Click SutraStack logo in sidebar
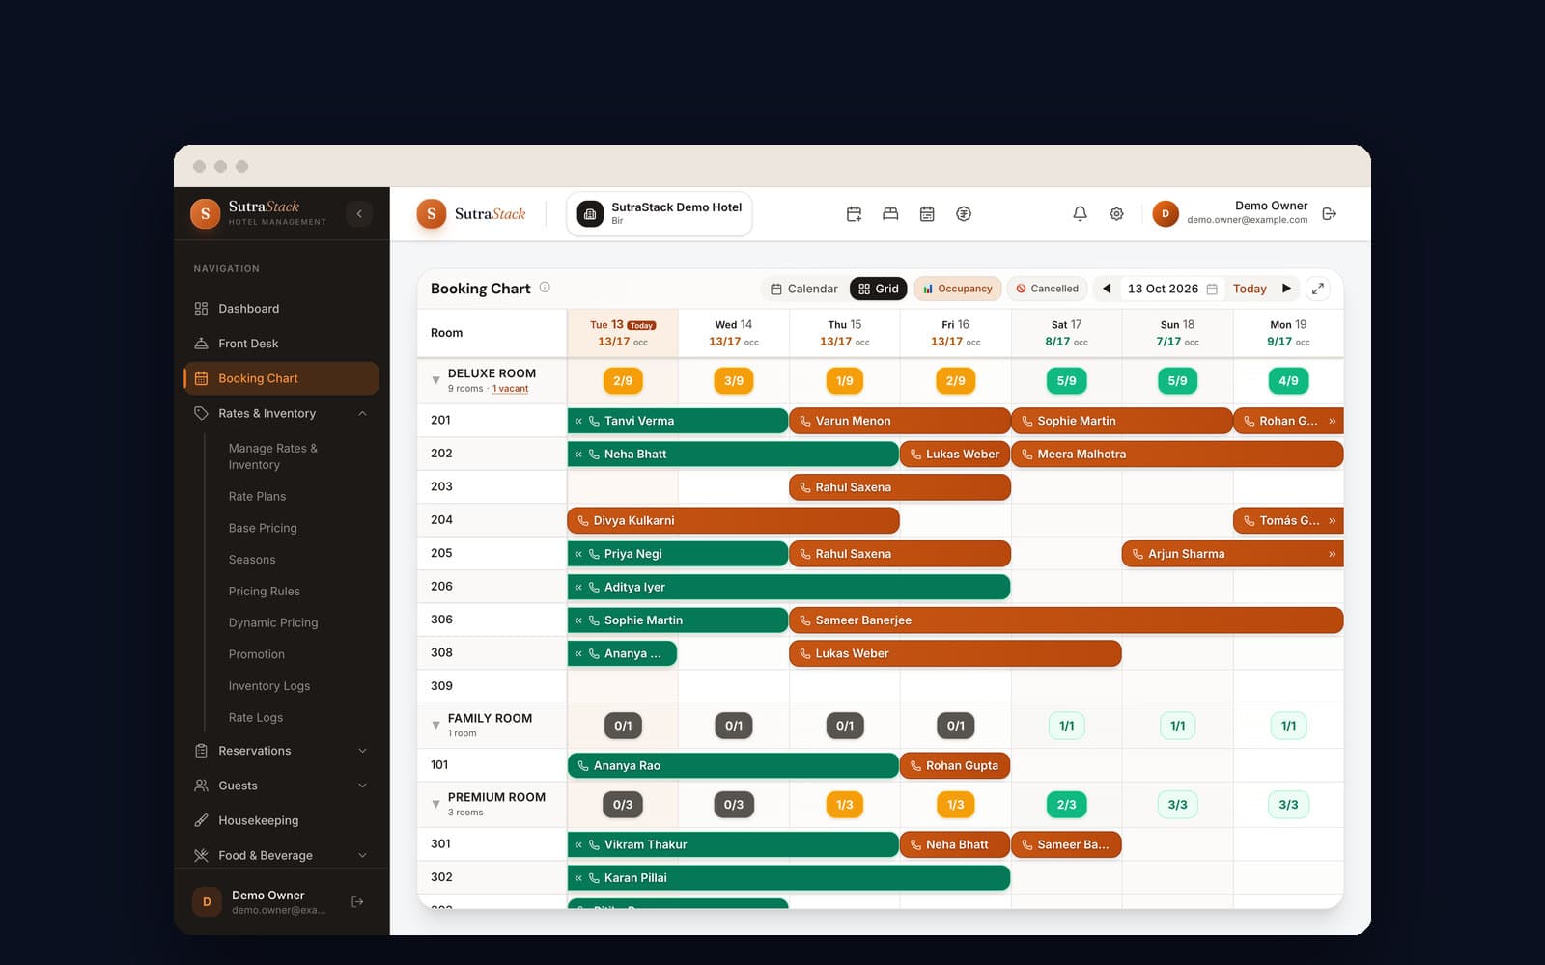 tap(259, 213)
